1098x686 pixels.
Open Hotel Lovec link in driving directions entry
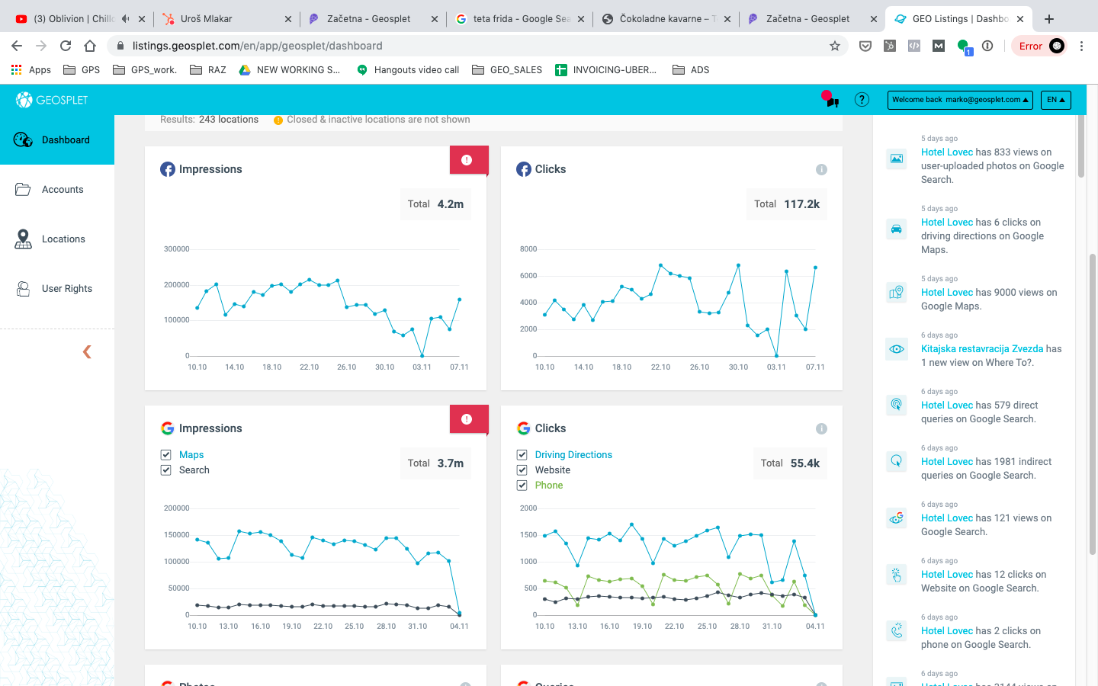[x=947, y=223]
